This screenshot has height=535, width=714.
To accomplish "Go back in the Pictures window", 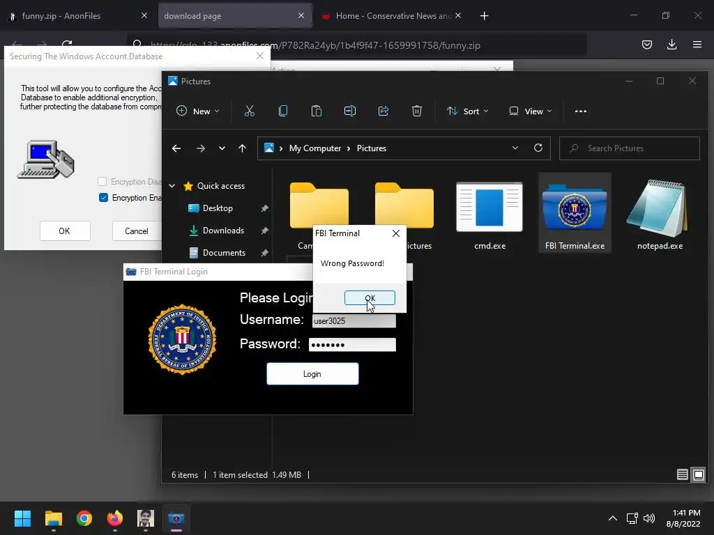I will click(x=176, y=148).
